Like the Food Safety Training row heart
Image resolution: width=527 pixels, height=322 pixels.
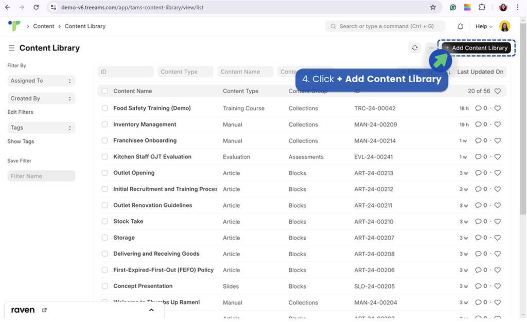[x=498, y=108]
